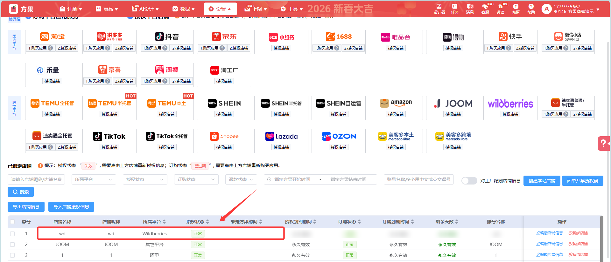Click 授权店铺 under SHEIN自运营
Viewport: 611px width, 262px height.
coord(339,114)
